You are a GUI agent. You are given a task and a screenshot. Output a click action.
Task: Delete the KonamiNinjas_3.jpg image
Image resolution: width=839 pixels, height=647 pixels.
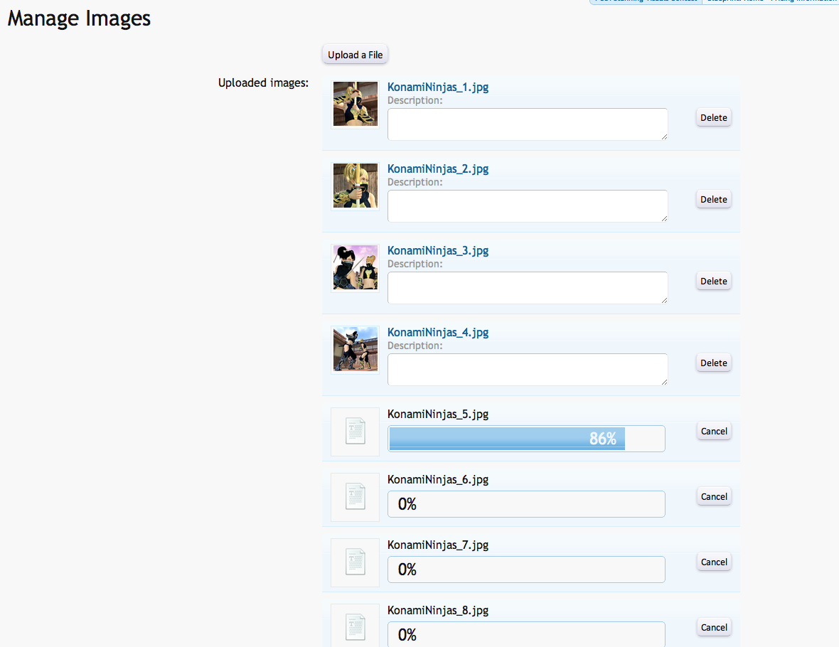pos(713,282)
